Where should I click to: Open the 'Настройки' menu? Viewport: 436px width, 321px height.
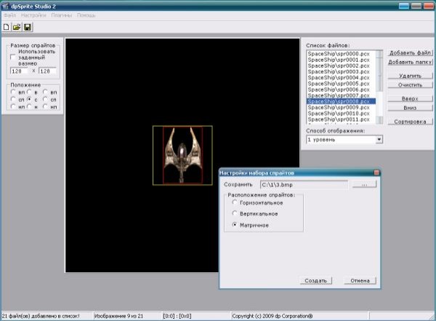coord(31,15)
